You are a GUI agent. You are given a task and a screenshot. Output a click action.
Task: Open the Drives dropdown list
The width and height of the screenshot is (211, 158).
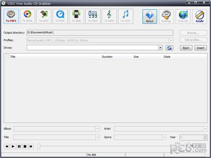click(160, 48)
